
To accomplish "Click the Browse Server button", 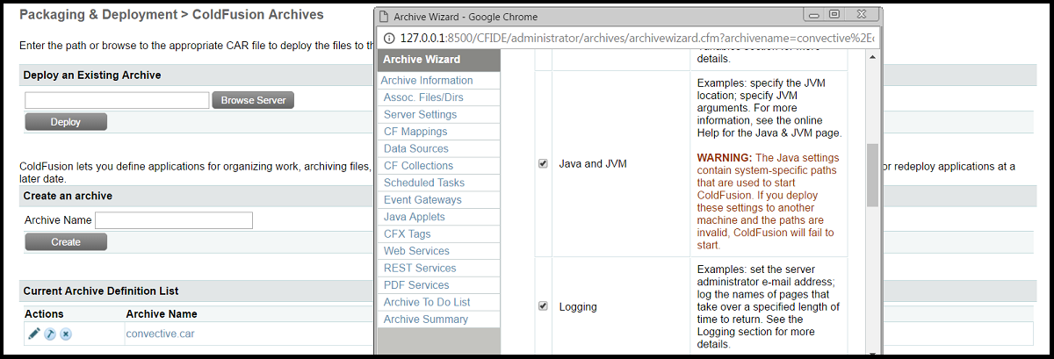I will point(253,100).
